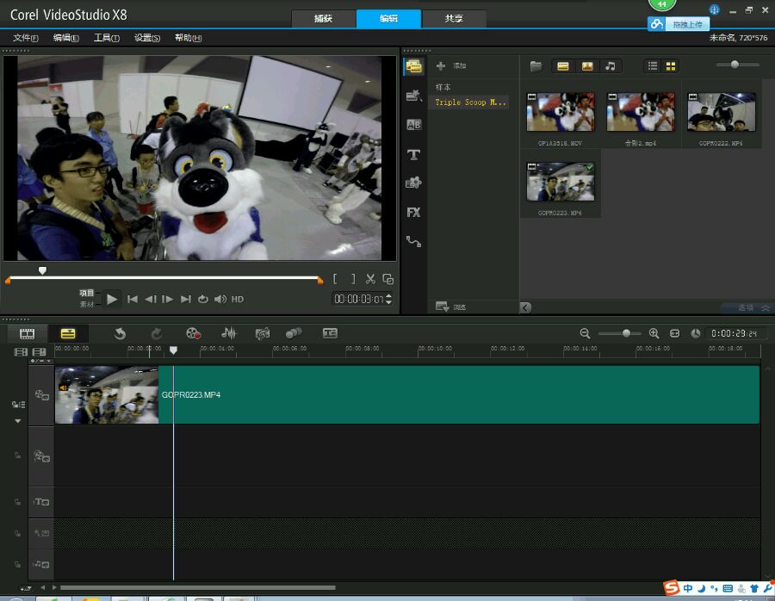
Task: Toggle HD preview mode
Action: click(x=238, y=300)
